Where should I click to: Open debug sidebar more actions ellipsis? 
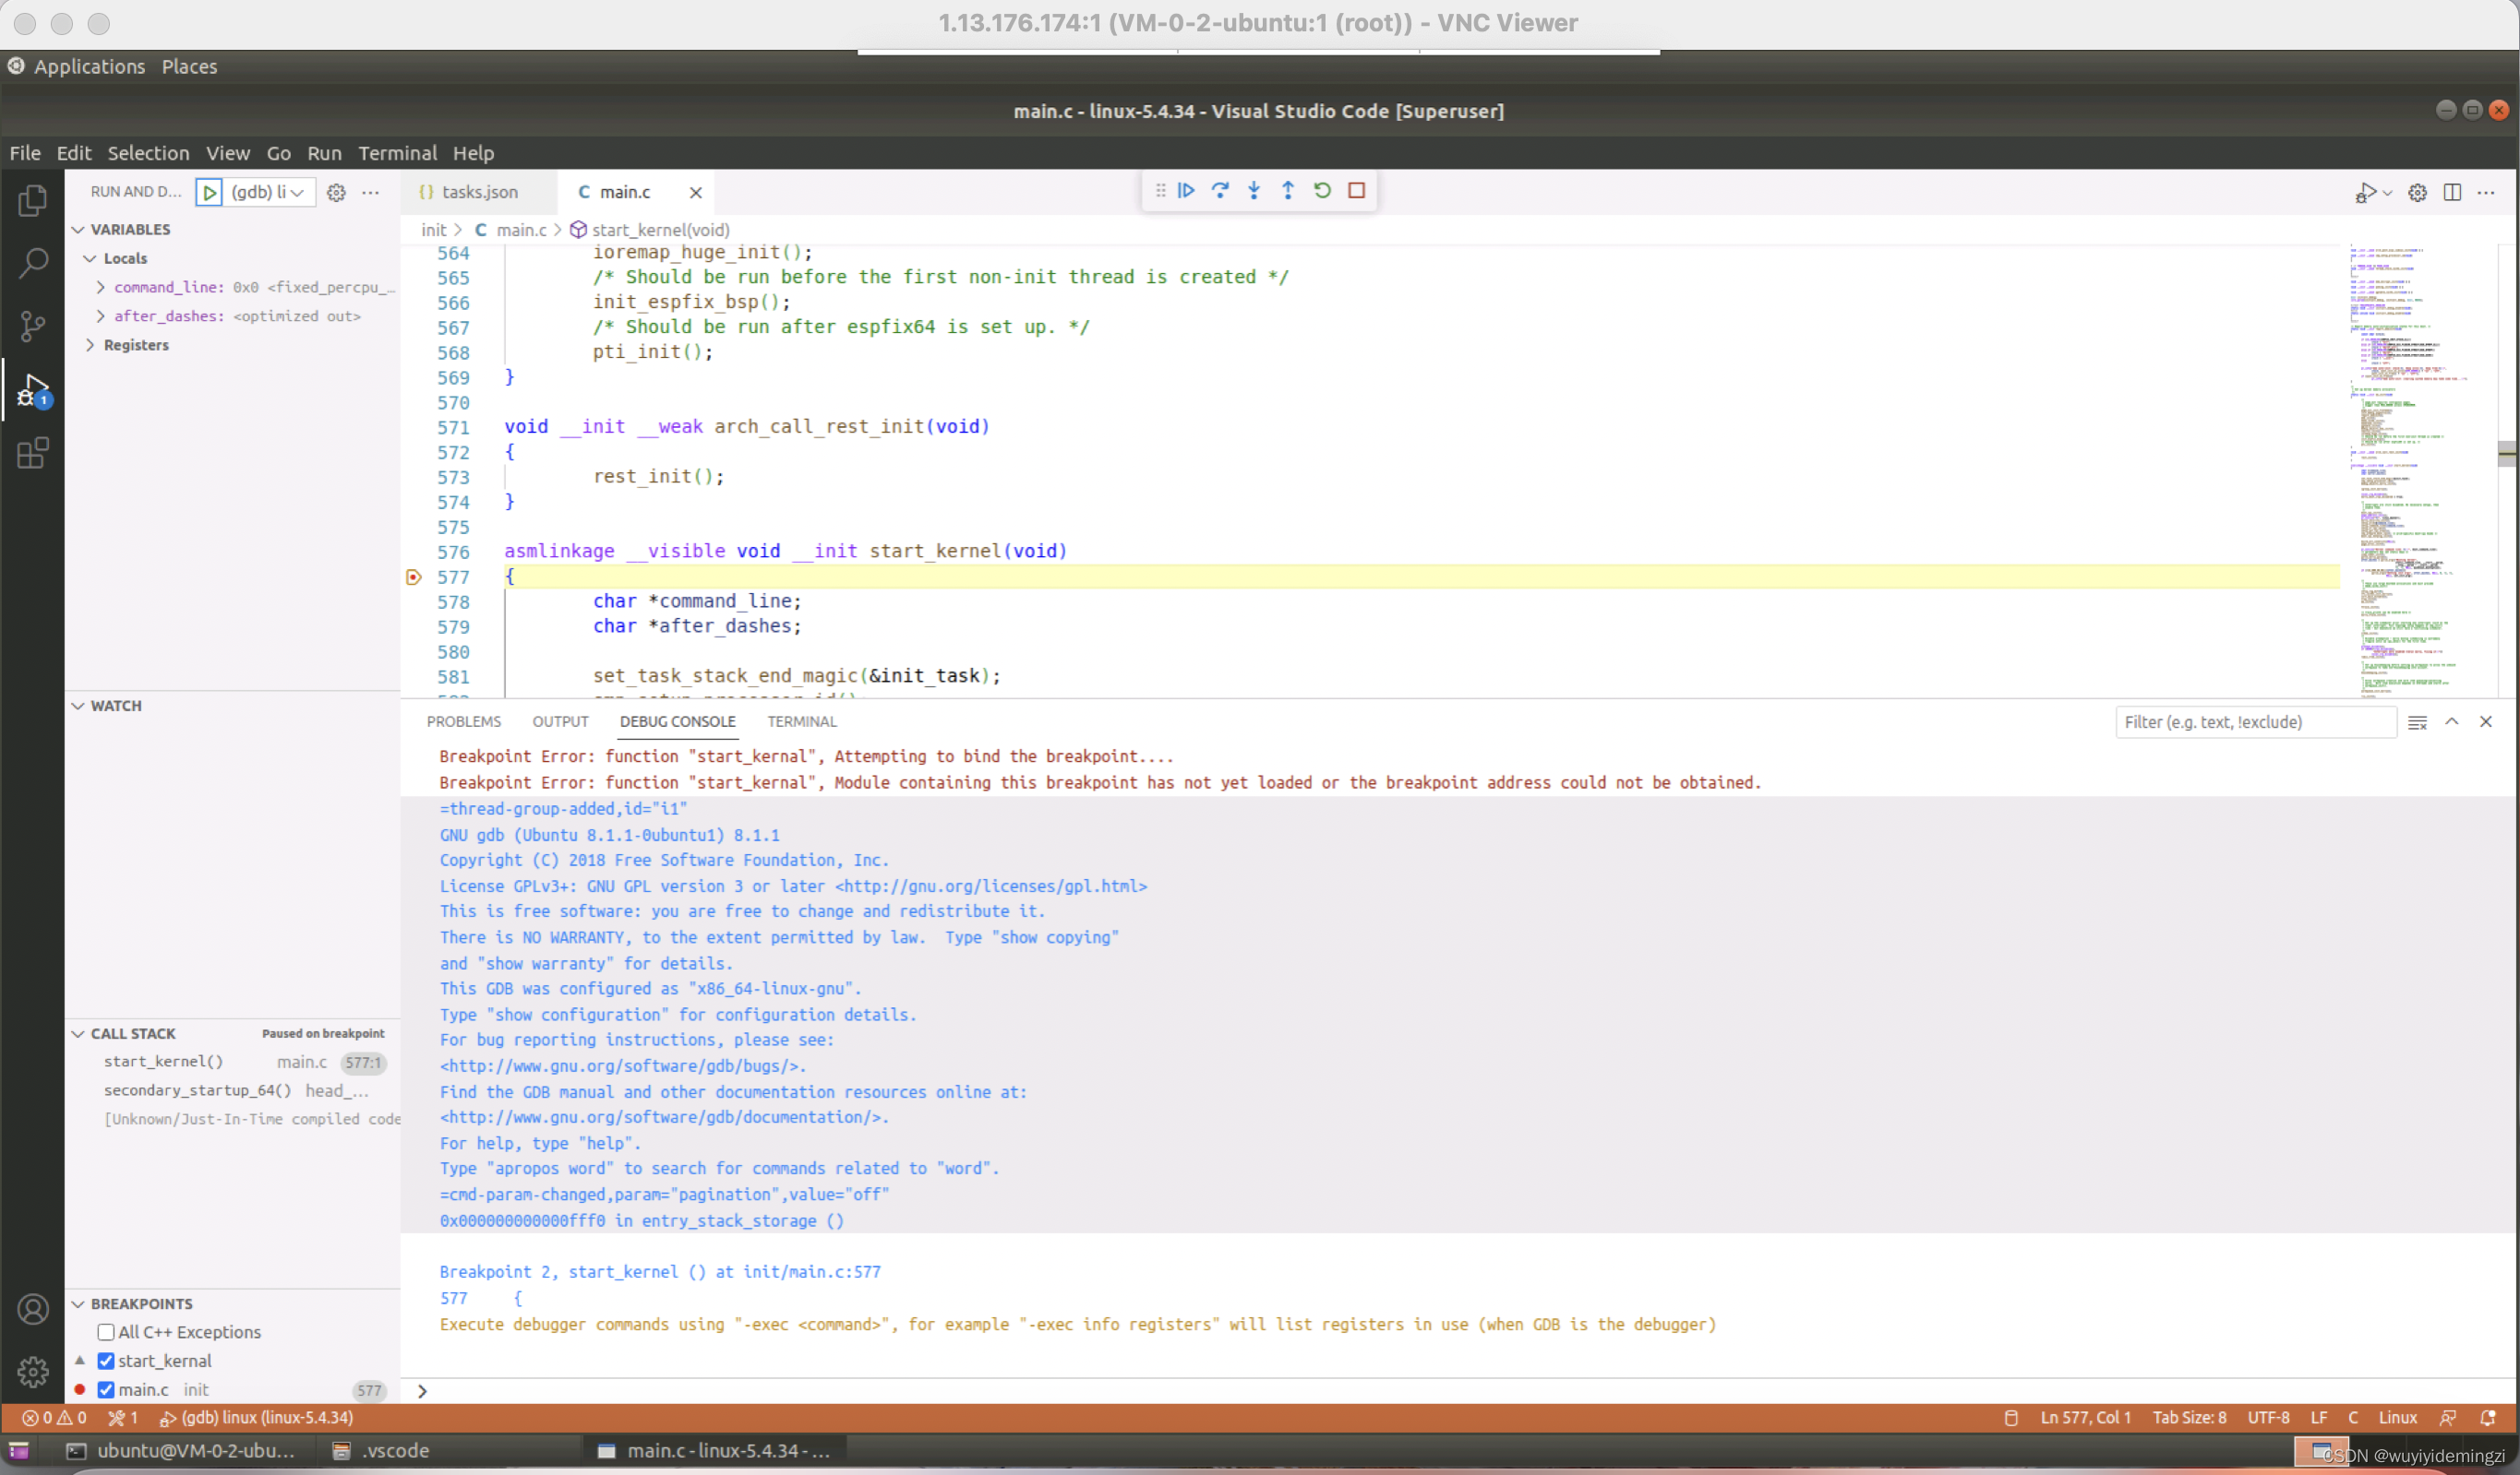pos(370,192)
